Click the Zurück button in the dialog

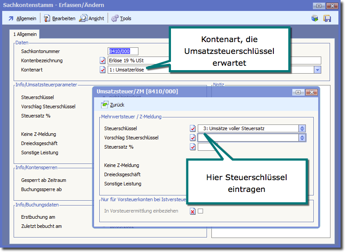click(x=113, y=105)
